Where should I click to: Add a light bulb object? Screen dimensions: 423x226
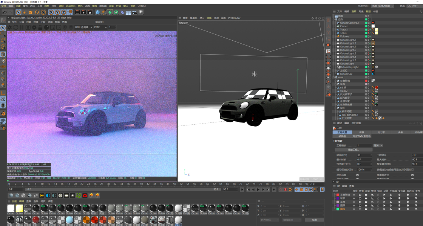click(140, 12)
